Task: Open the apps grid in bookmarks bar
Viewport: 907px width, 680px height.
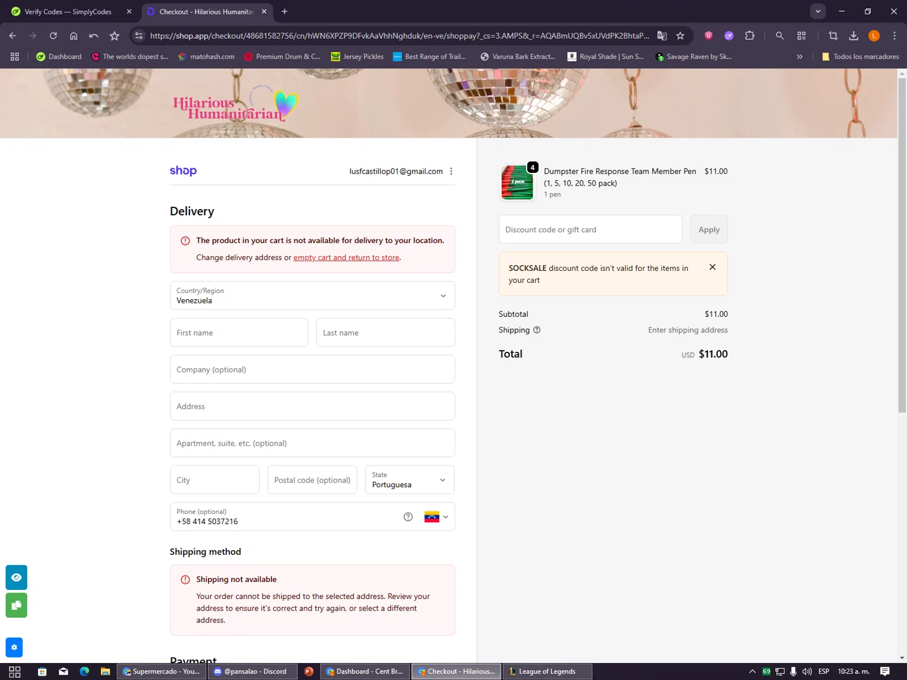Action: click(x=15, y=56)
